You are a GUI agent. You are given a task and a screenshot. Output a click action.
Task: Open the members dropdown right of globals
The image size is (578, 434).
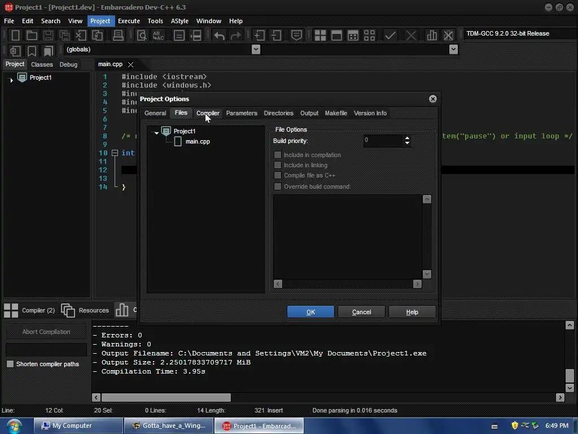(x=454, y=50)
